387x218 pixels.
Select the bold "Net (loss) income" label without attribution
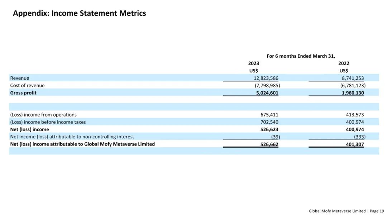pos(29,129)
